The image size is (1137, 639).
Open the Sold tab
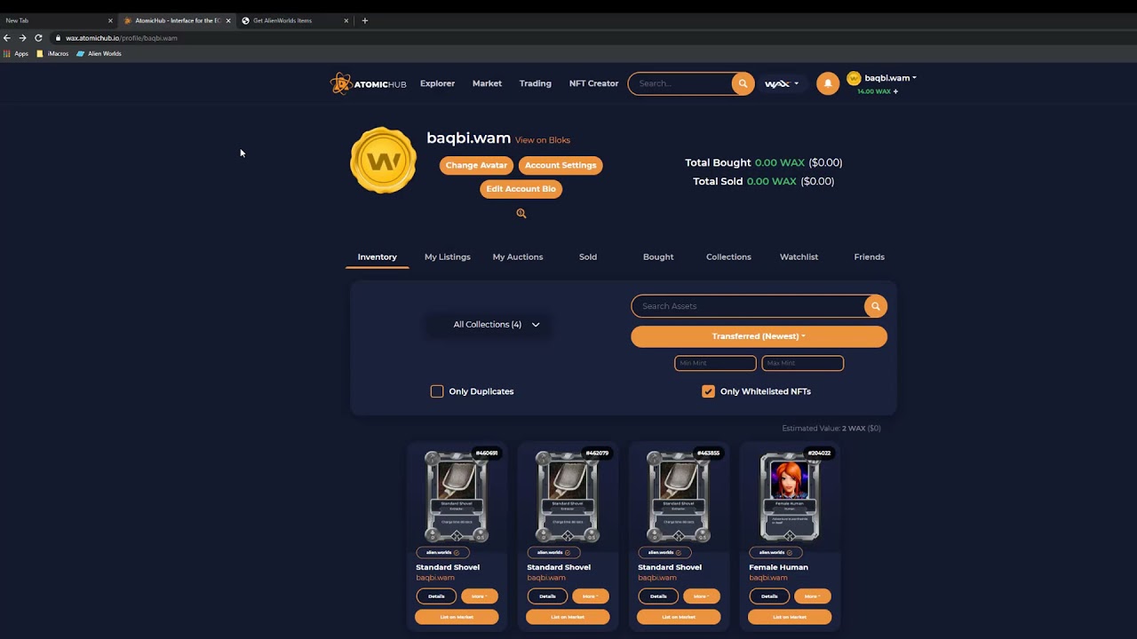(x=588, y=256)
